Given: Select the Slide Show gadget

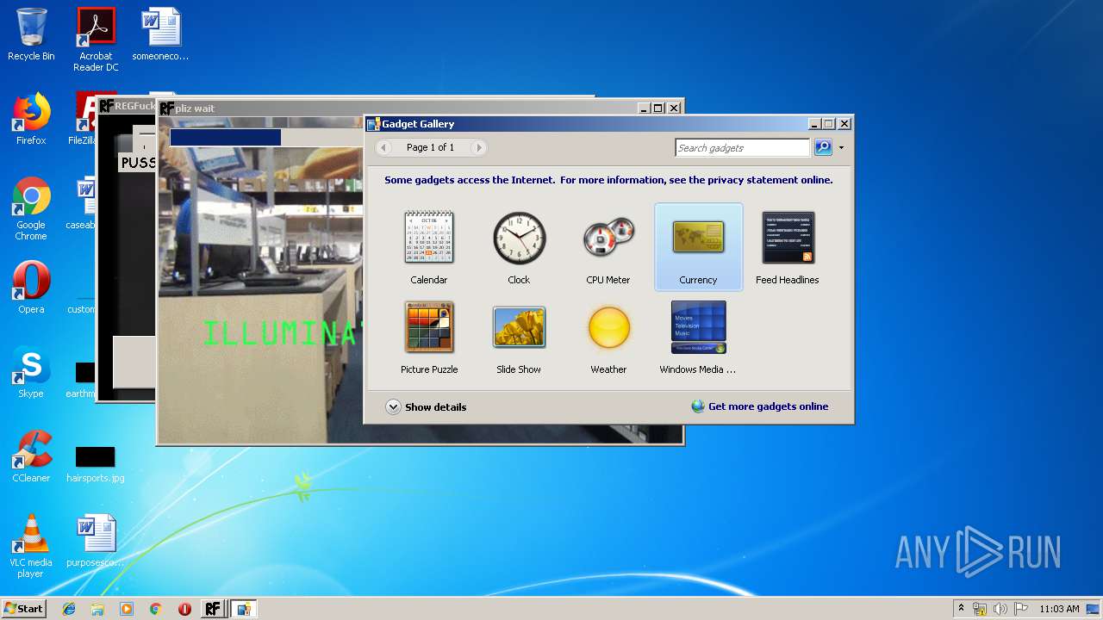Looking at the screenshot, I should point(519,337).
